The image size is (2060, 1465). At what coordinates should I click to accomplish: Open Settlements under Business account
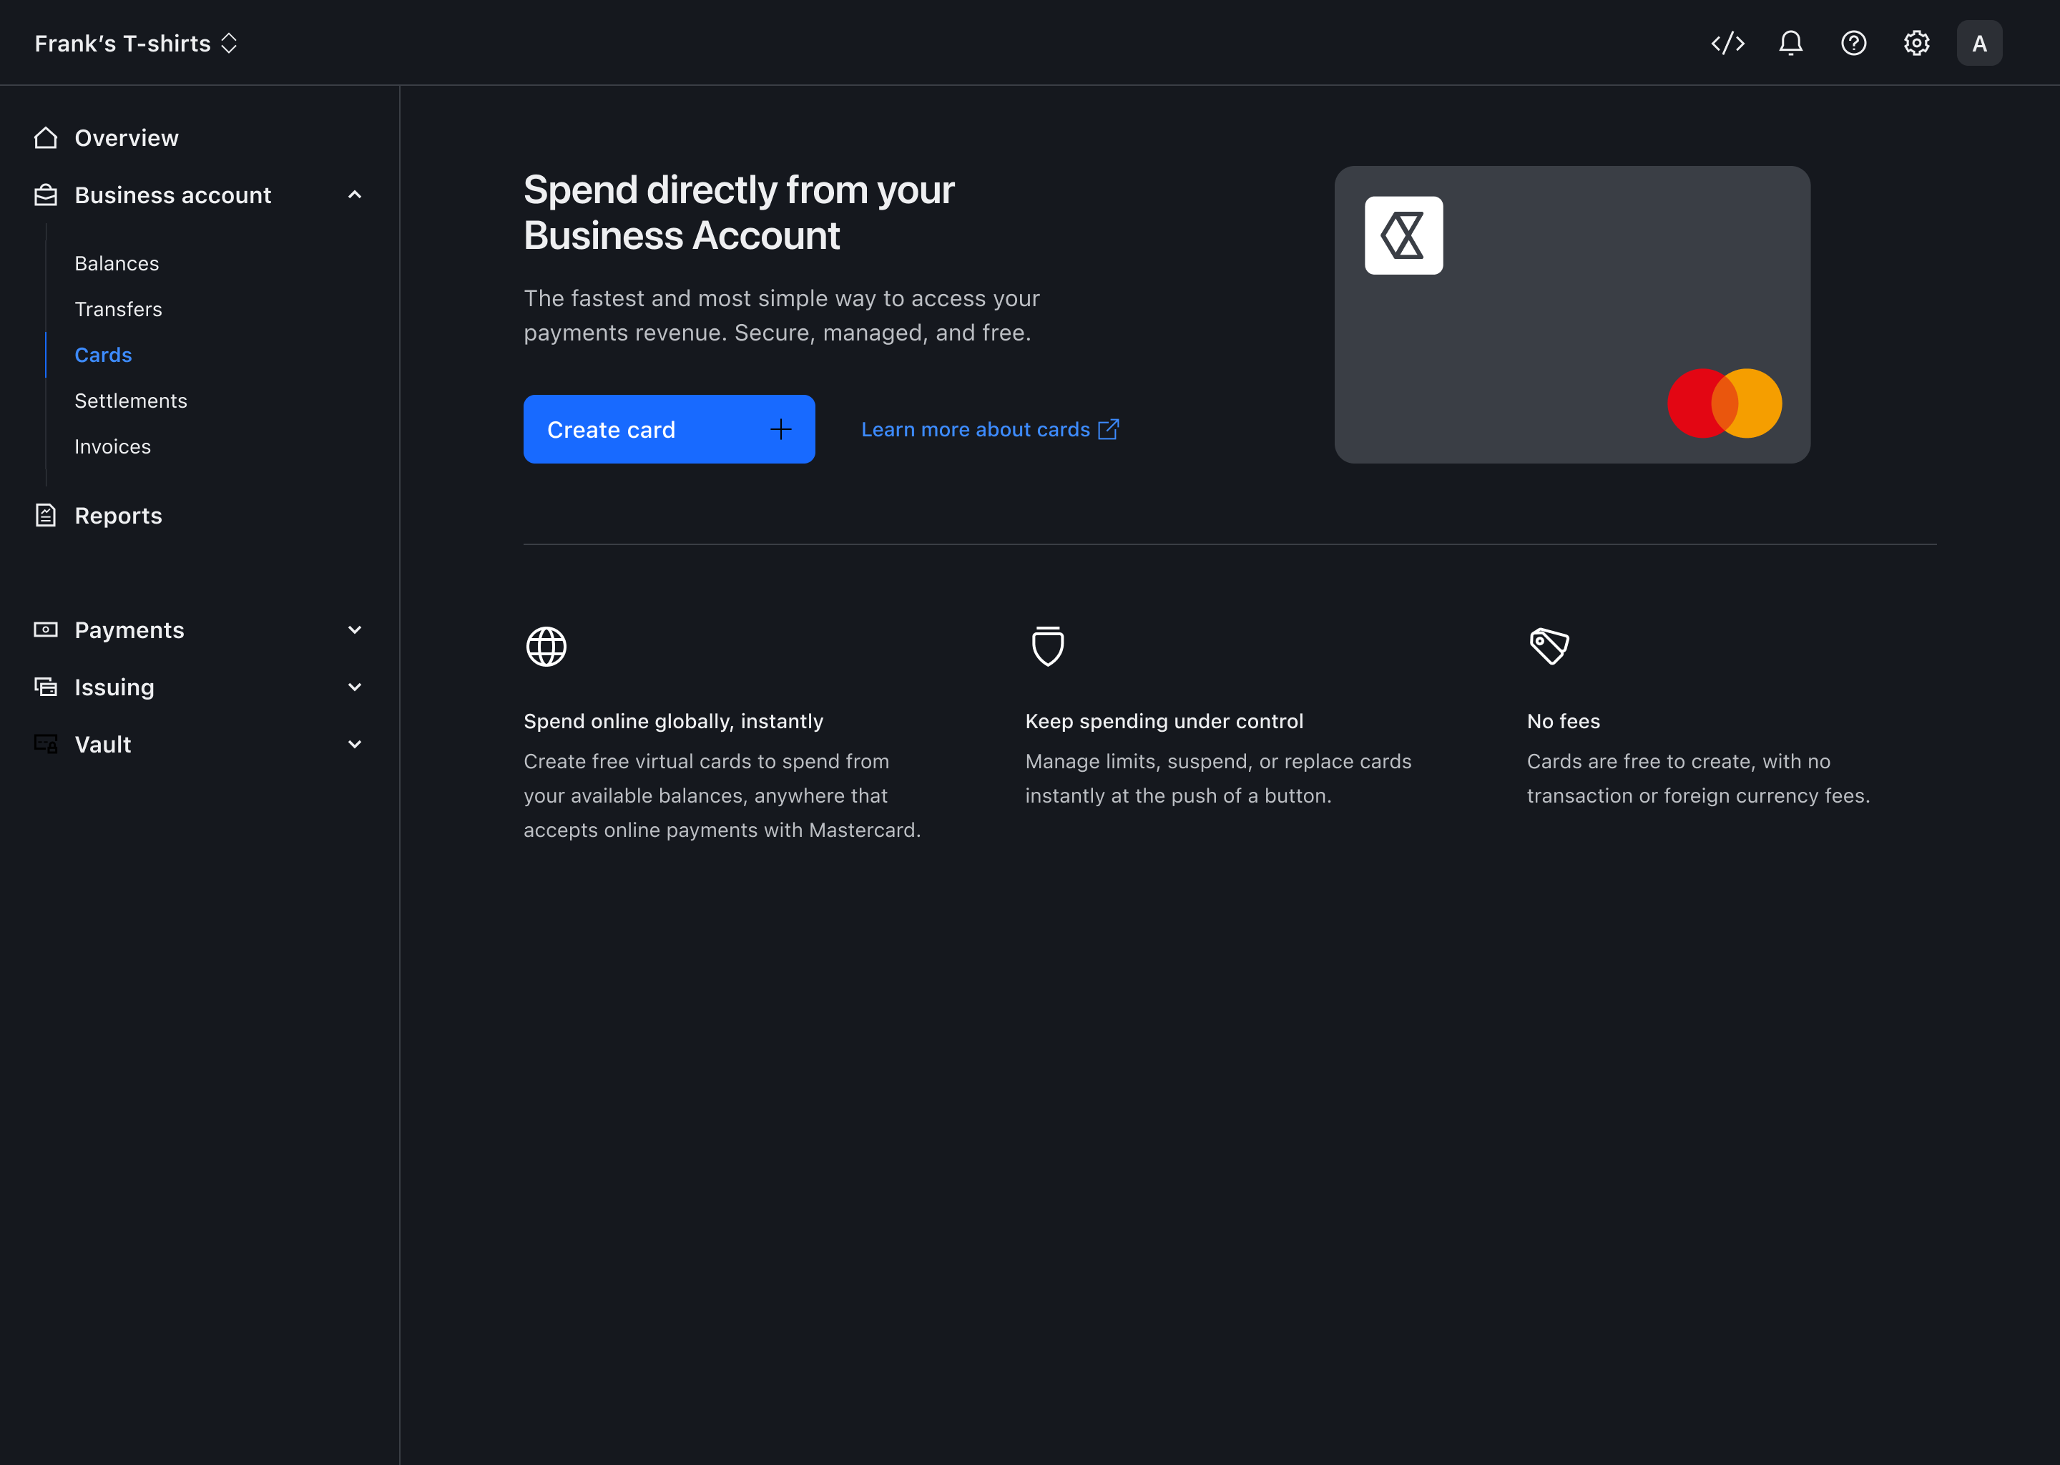click(131, 401)
